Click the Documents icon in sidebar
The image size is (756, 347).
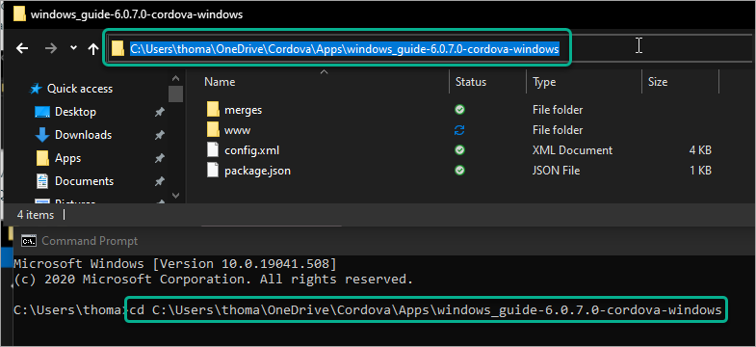[x=42, y=181]
